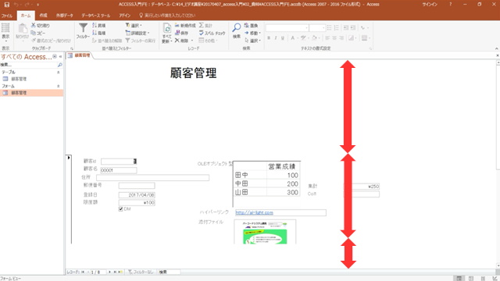Viewport: 500px width, 281px height.
Task: Select the 顧客管理 table in navigation pane
Action: pos(19,79)
